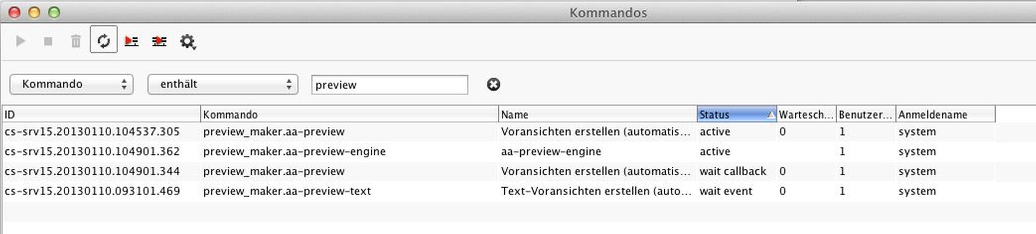This screenshot has width=1036, height=234.
Task: Click the Name column header
Action: [597, 115]
